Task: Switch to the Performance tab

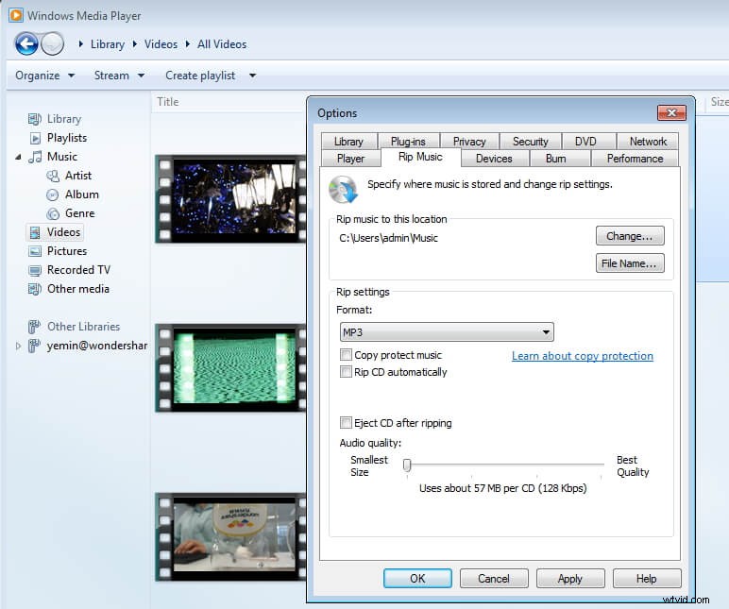Action: click(x=635, y=159)
